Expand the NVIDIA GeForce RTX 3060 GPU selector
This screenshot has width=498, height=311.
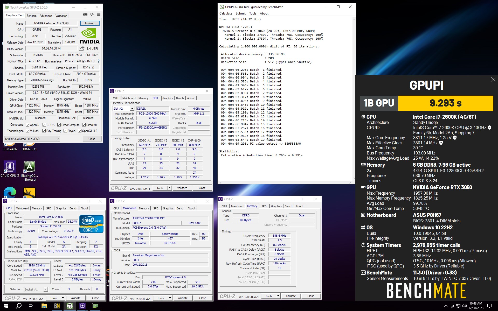click(x=32, y=139)
